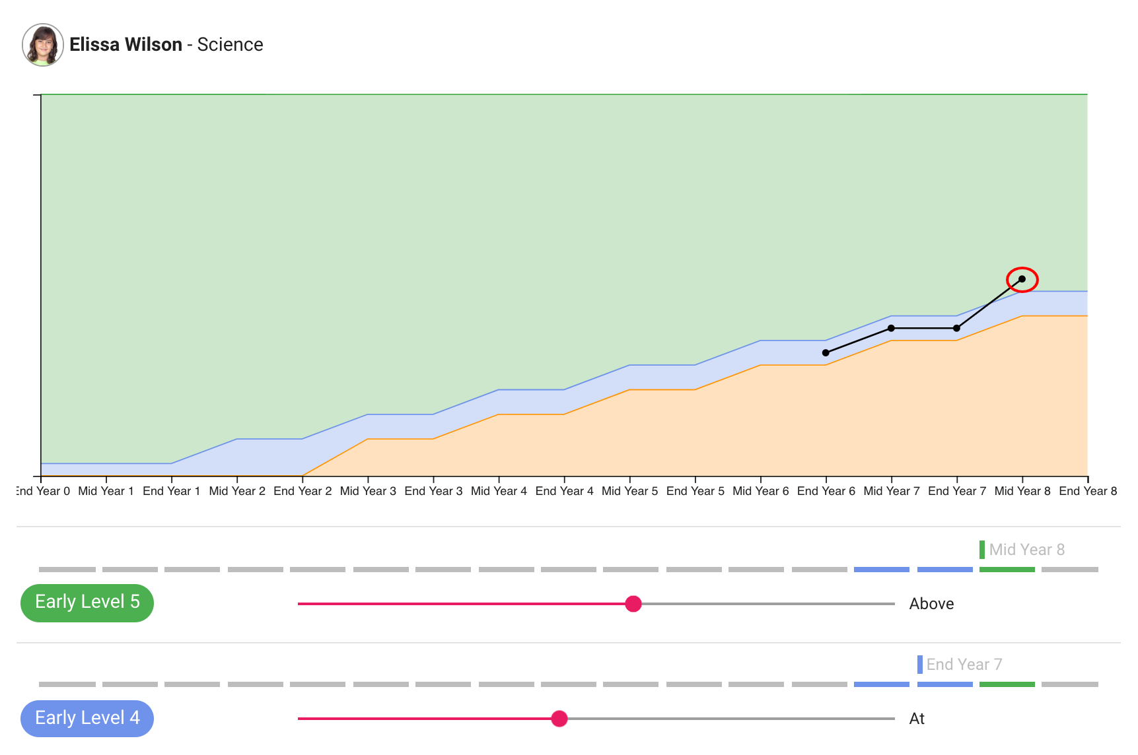Click the At status label
The image size is (1138, 755).
pyautogui.click(x=917, y=719)
